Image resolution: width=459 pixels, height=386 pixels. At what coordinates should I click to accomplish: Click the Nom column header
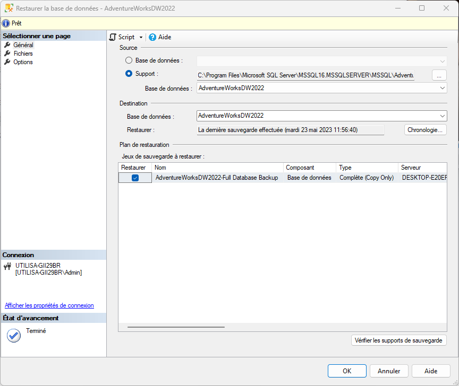point(217,168)
